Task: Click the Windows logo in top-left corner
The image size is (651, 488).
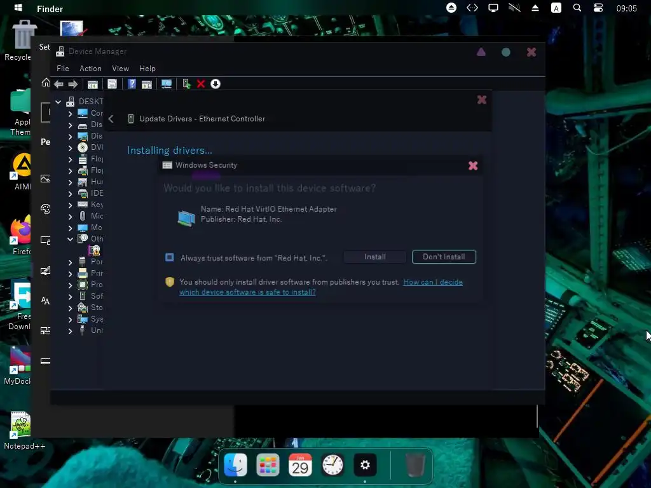Action: (x=18, y=8)
